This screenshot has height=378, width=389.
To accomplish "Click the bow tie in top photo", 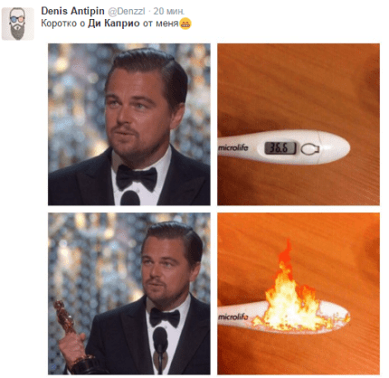I will (x=137, y=177).
